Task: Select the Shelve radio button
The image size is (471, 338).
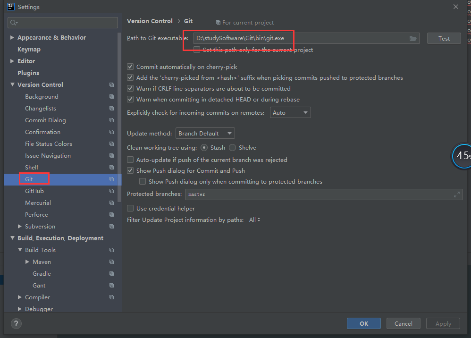Action: pyautogui.click(x=233, y=147)
